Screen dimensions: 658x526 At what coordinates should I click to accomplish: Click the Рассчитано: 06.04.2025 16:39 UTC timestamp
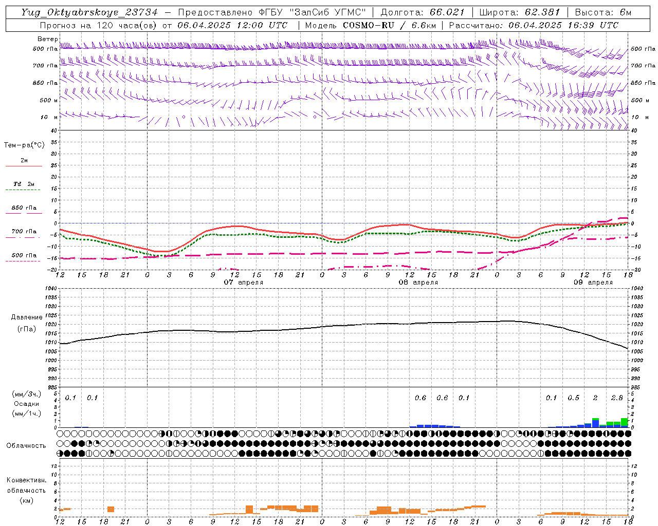point(534,25)
